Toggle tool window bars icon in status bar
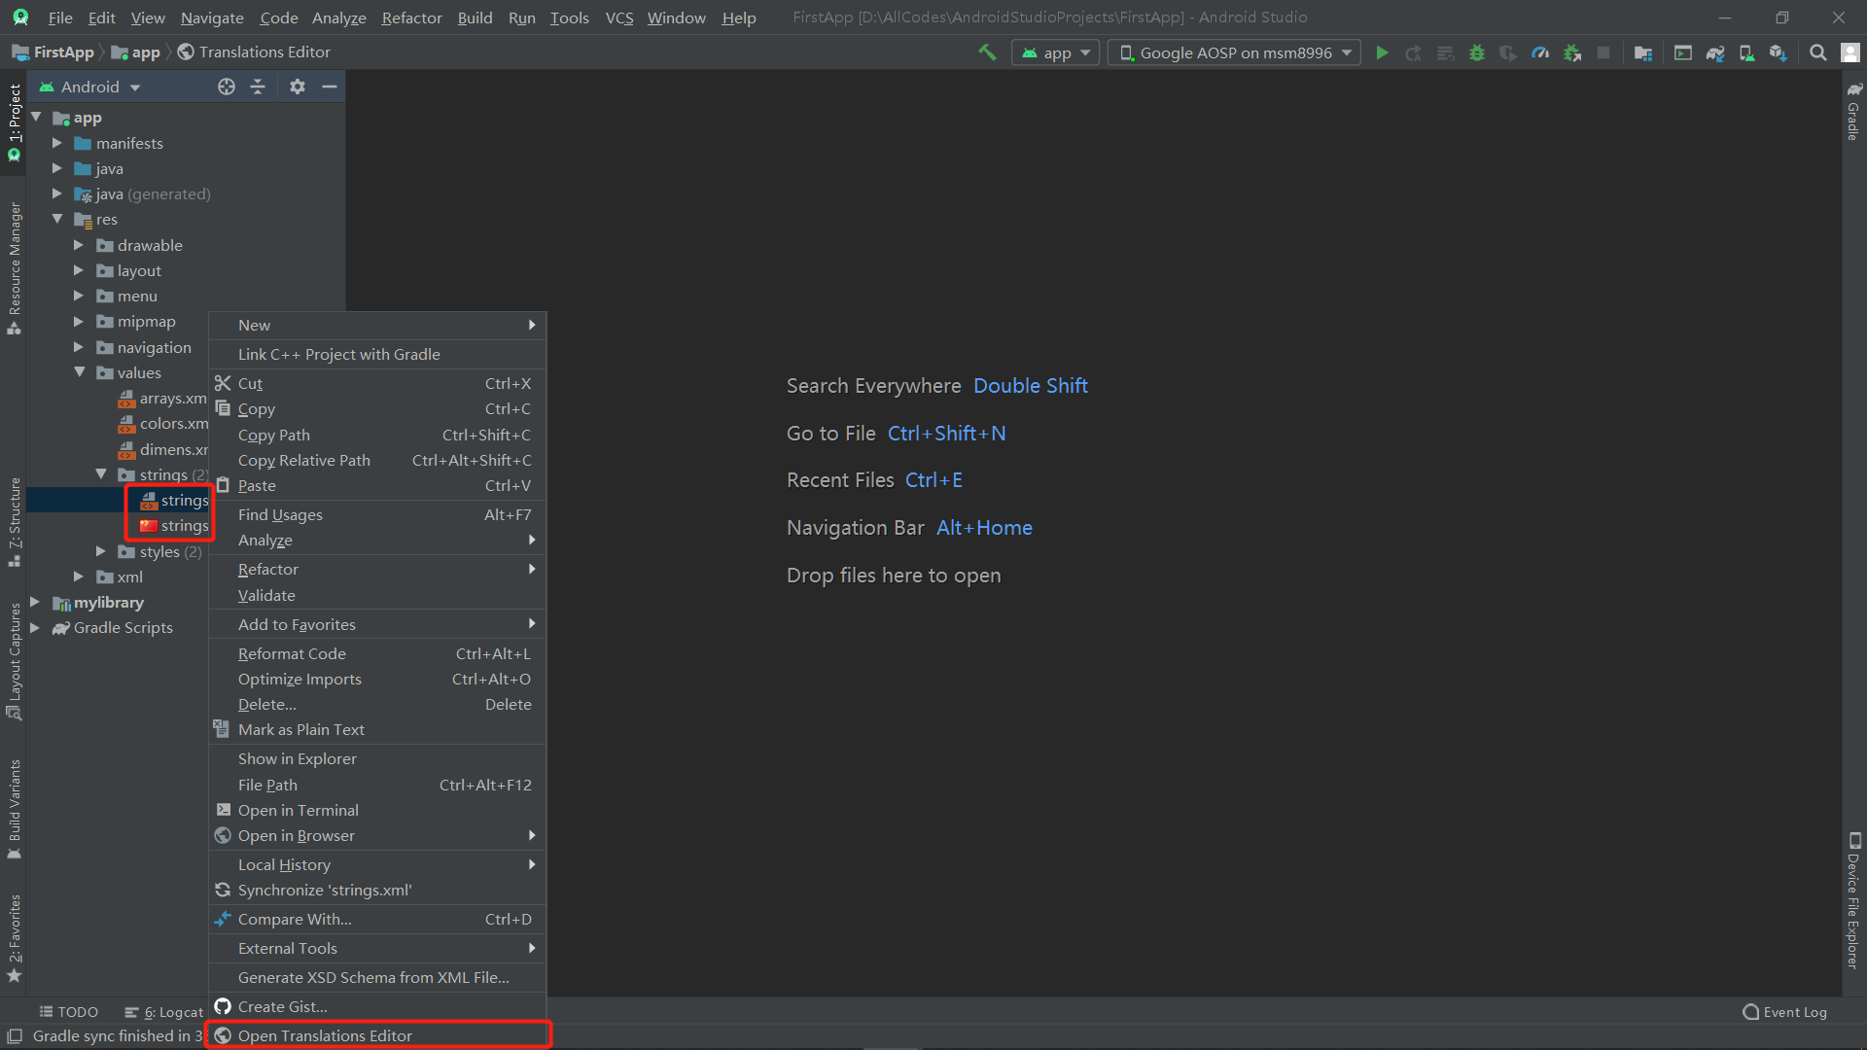This screenshot has width=1867, height=1050. pos(15,1036)
